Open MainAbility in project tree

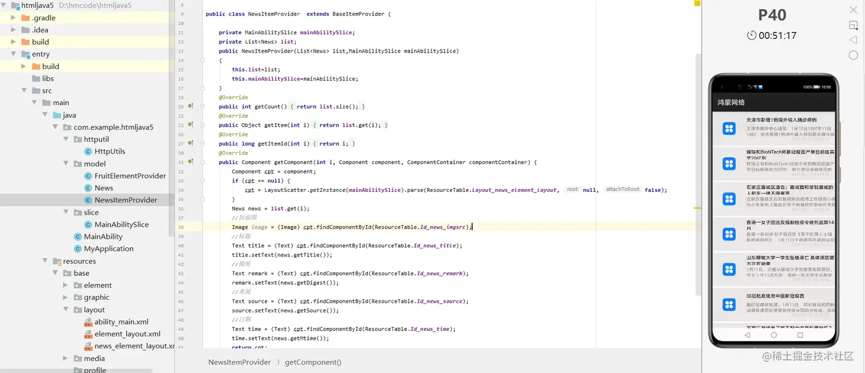[x=103, y=236]
